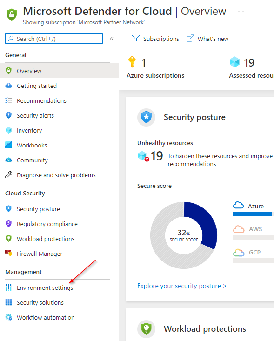Open Firewall Manager
The image size is (274, 341).
[40, 254]
